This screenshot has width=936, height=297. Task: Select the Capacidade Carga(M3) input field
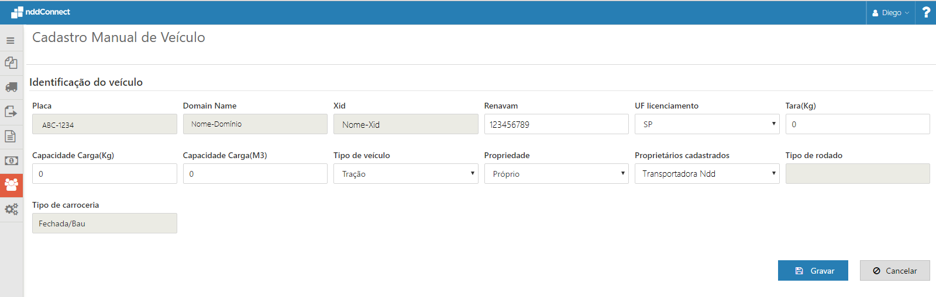point(254,174)
